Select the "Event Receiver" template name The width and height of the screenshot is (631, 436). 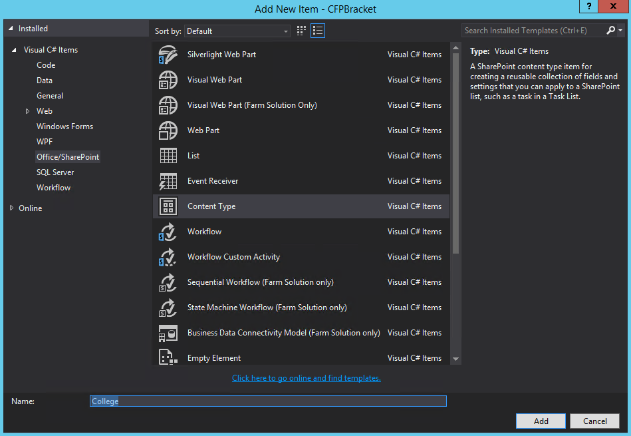213,181
